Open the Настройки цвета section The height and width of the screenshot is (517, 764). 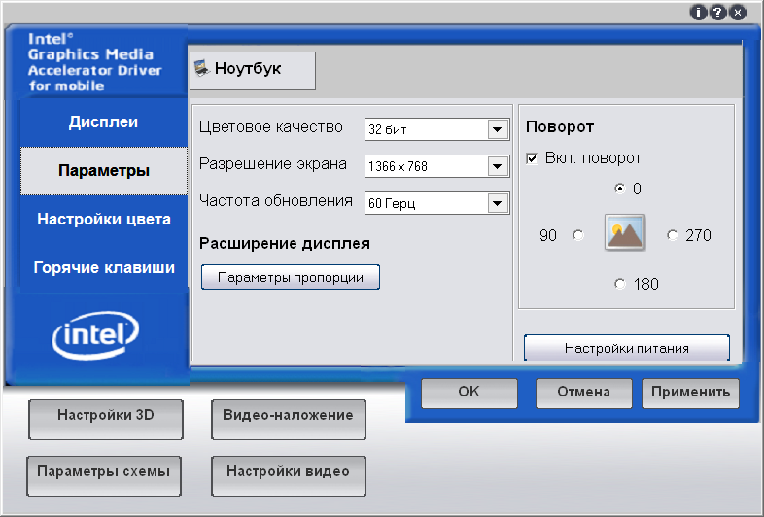point(103,220)
